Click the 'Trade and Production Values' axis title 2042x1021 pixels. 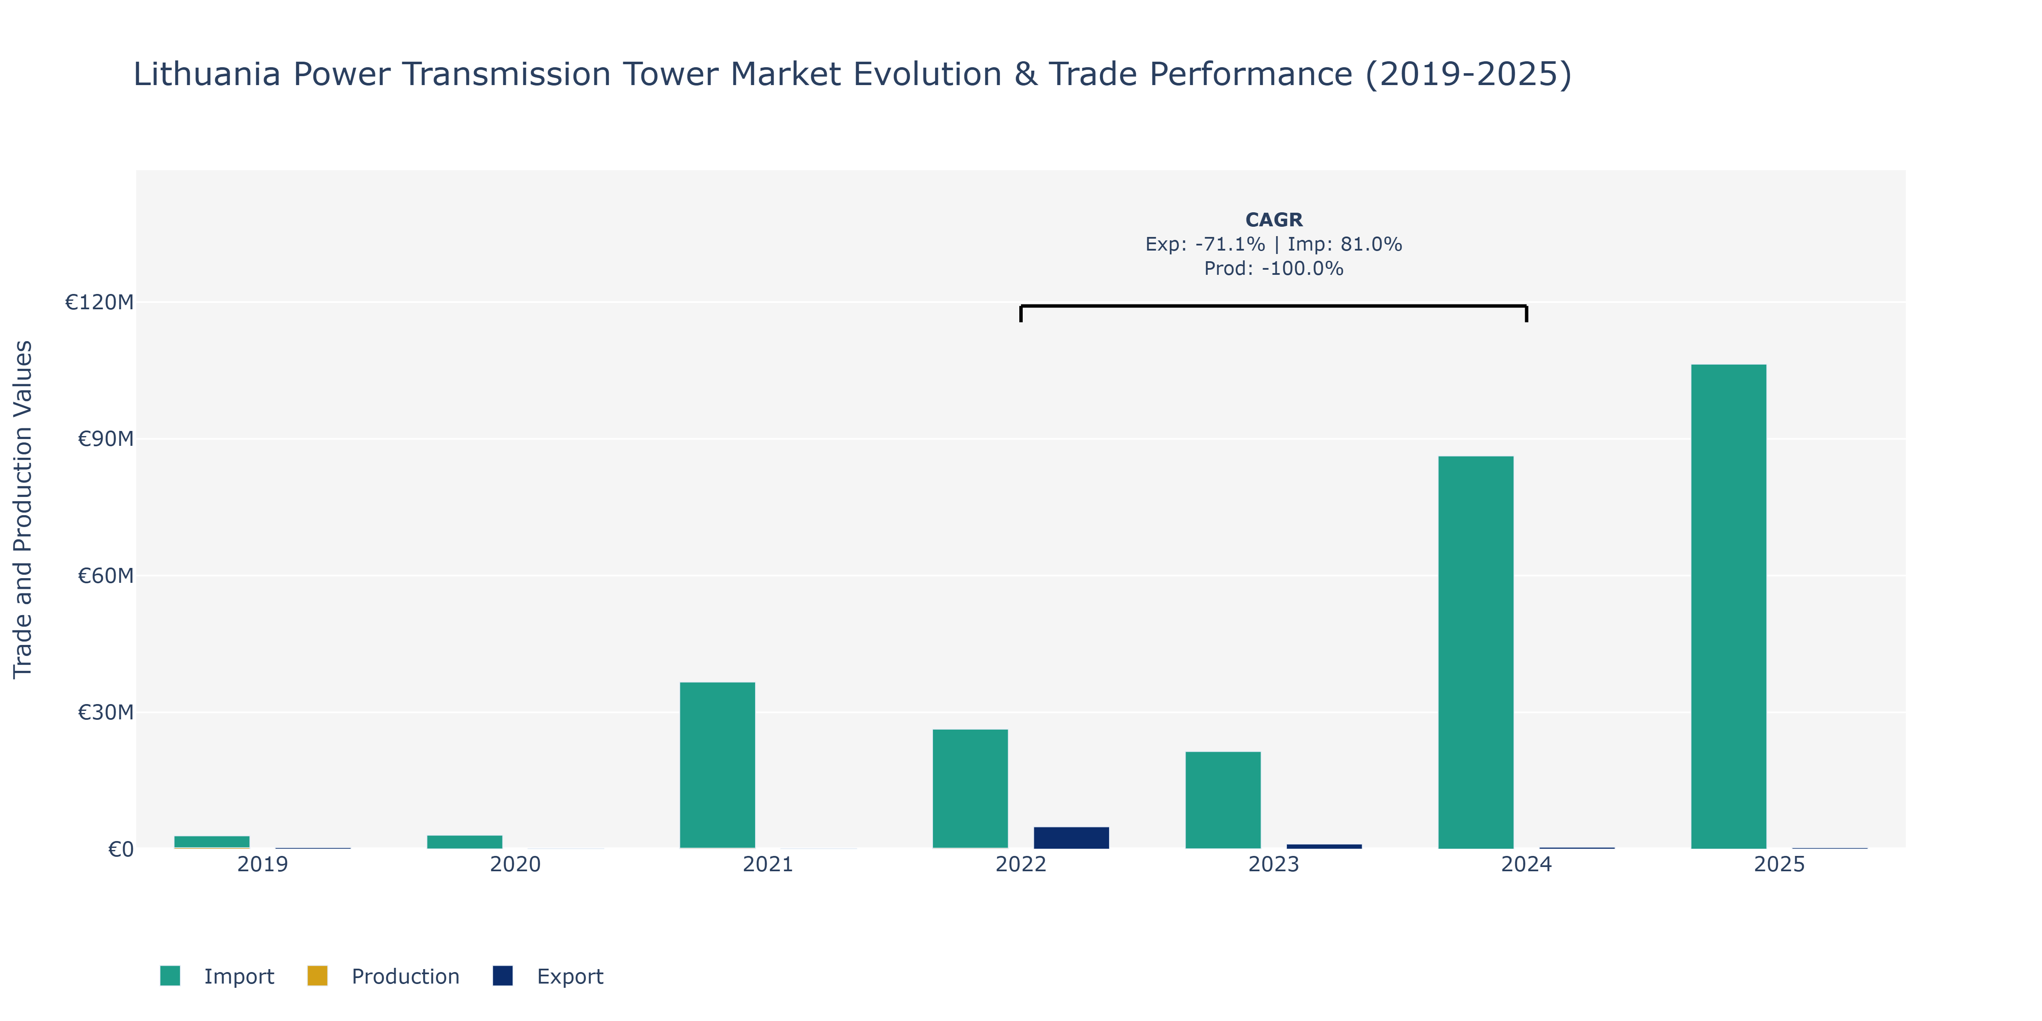(x=22, y=510)
